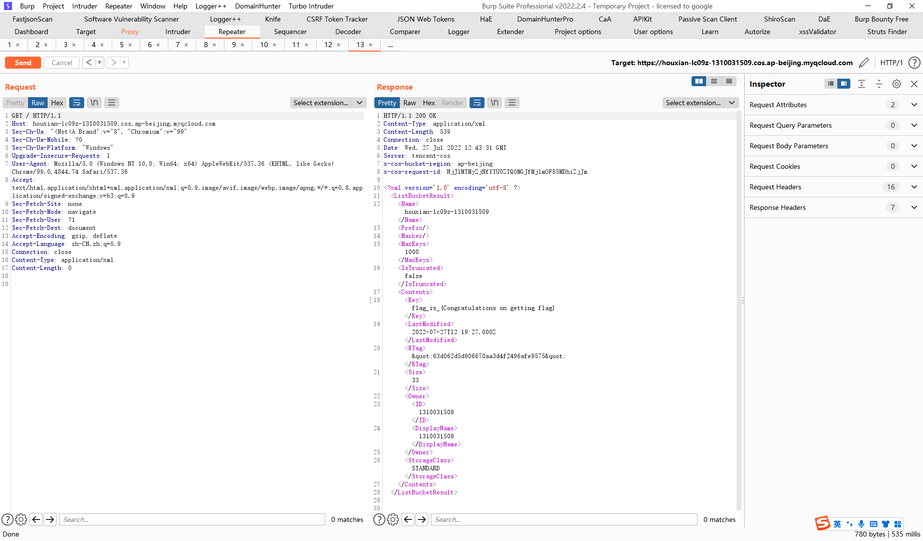Close the Inspector panel
Screen dimensions: 923x541
[914, 84]
